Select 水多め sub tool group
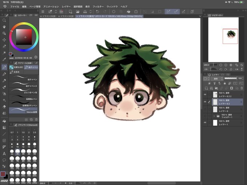Image resolution: width=247 pixels, height=185 pixels. [x=16, y=72]
